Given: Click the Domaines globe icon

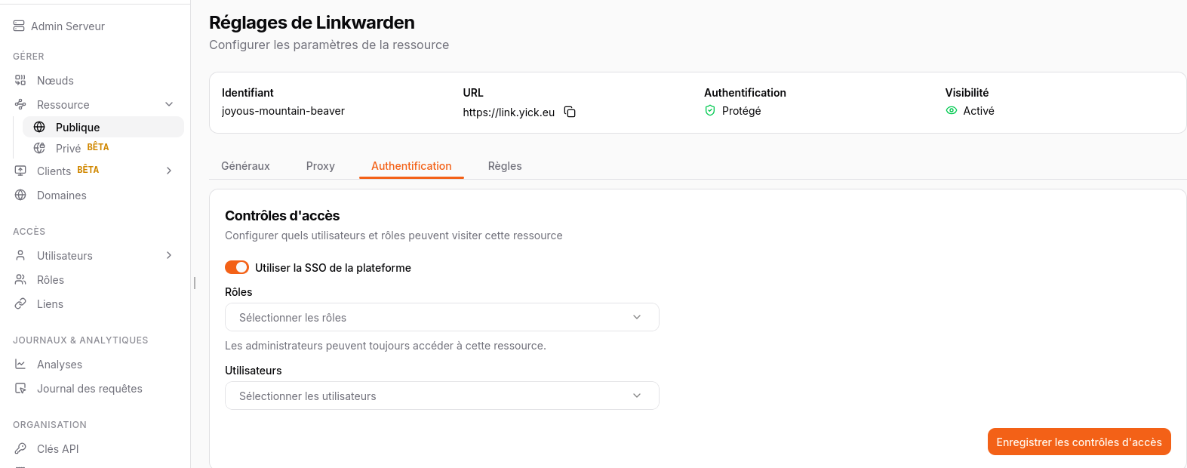Looking at the screenshot, I should click(20, 195).
